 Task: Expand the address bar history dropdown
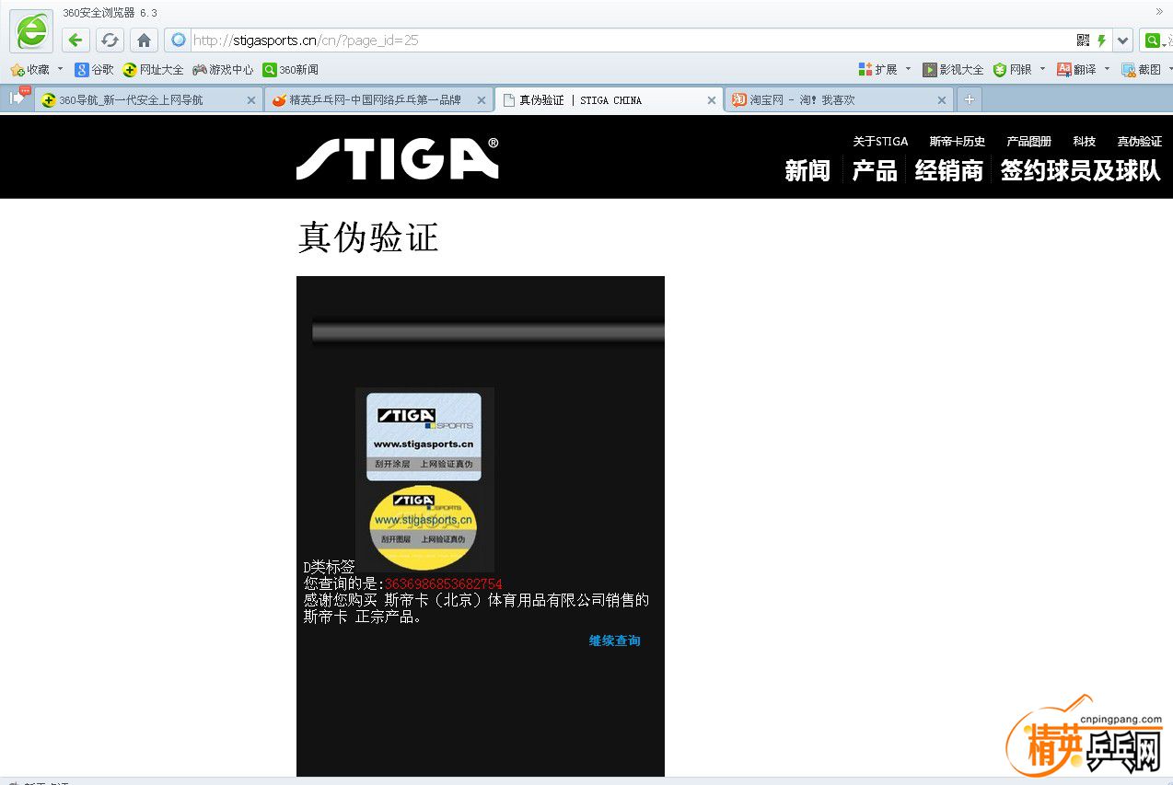[x=1122, y=40]
